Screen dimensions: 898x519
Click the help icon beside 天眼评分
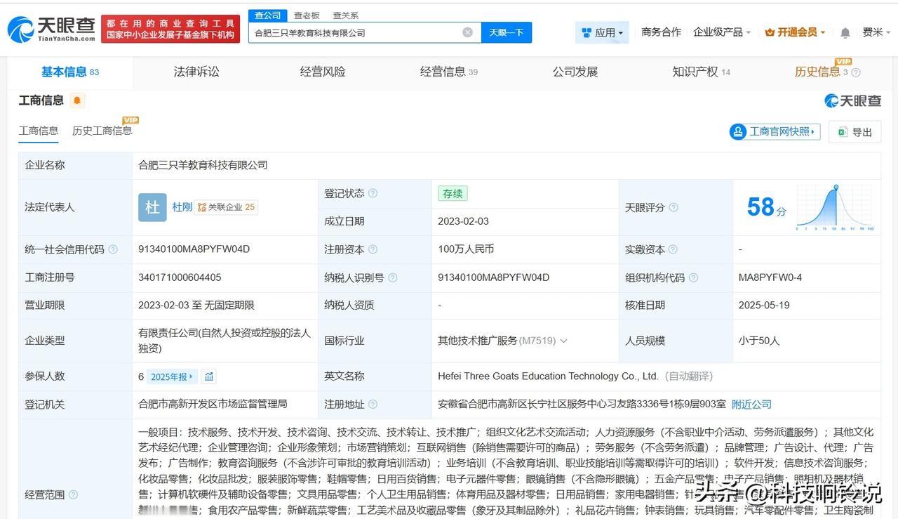click(673, 207)
